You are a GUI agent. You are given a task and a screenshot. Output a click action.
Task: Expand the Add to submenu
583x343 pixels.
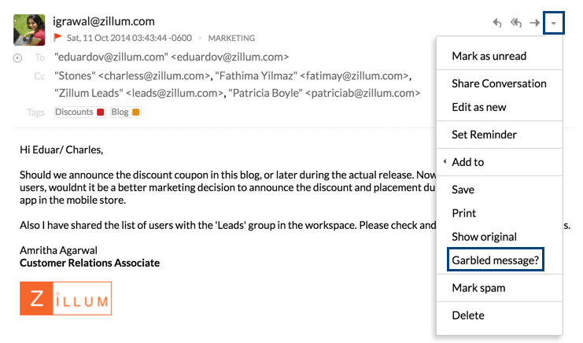click(500, 162)
